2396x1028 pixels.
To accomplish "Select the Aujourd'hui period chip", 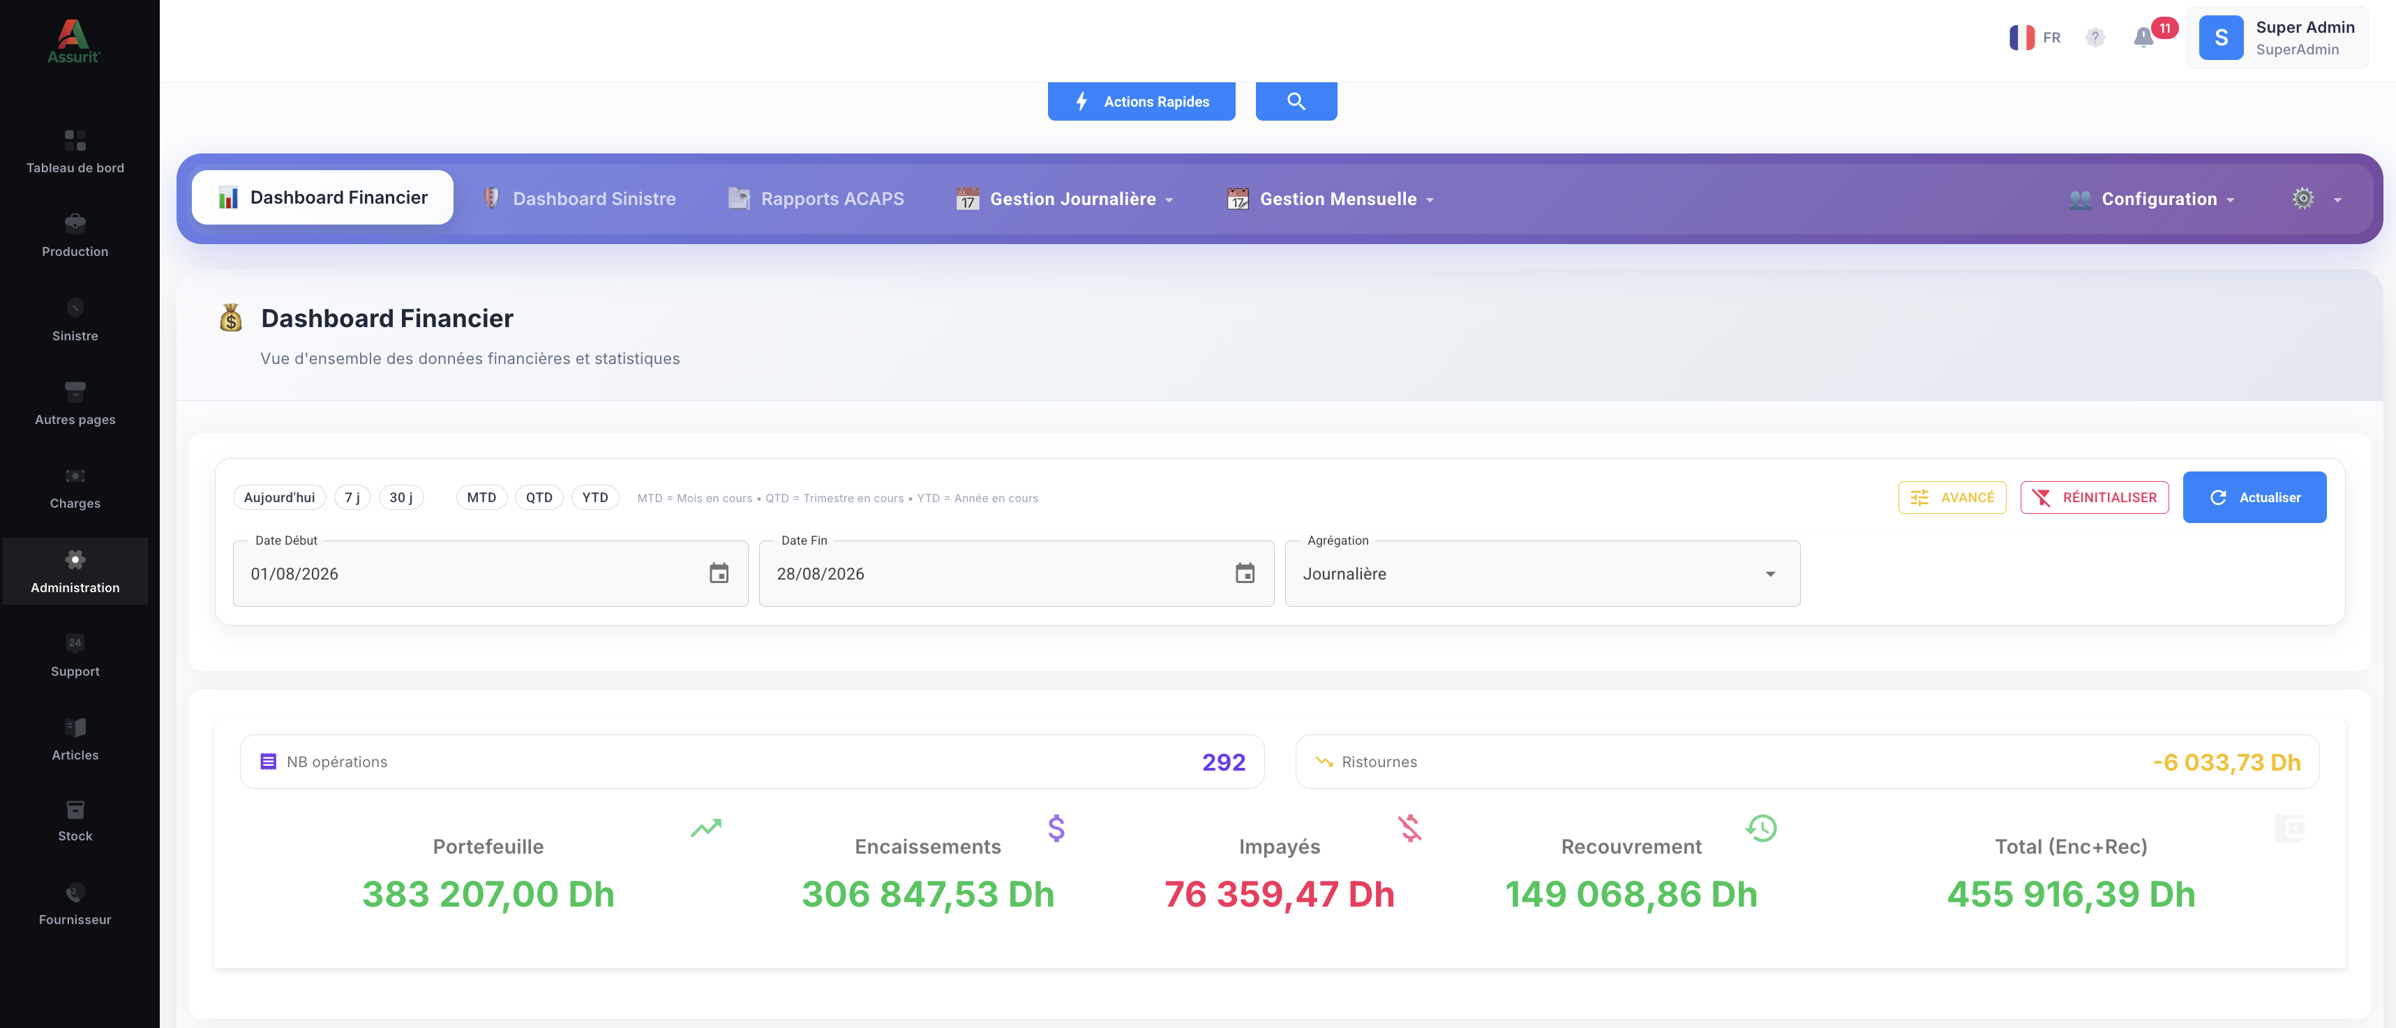I will point(279,497).
